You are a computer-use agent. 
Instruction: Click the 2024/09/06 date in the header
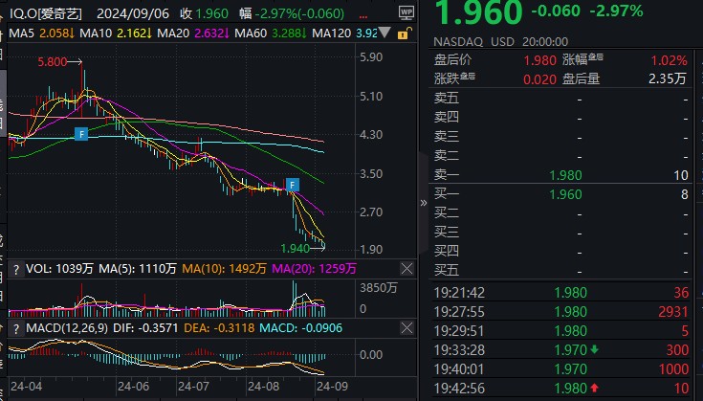tap(133, 14)
